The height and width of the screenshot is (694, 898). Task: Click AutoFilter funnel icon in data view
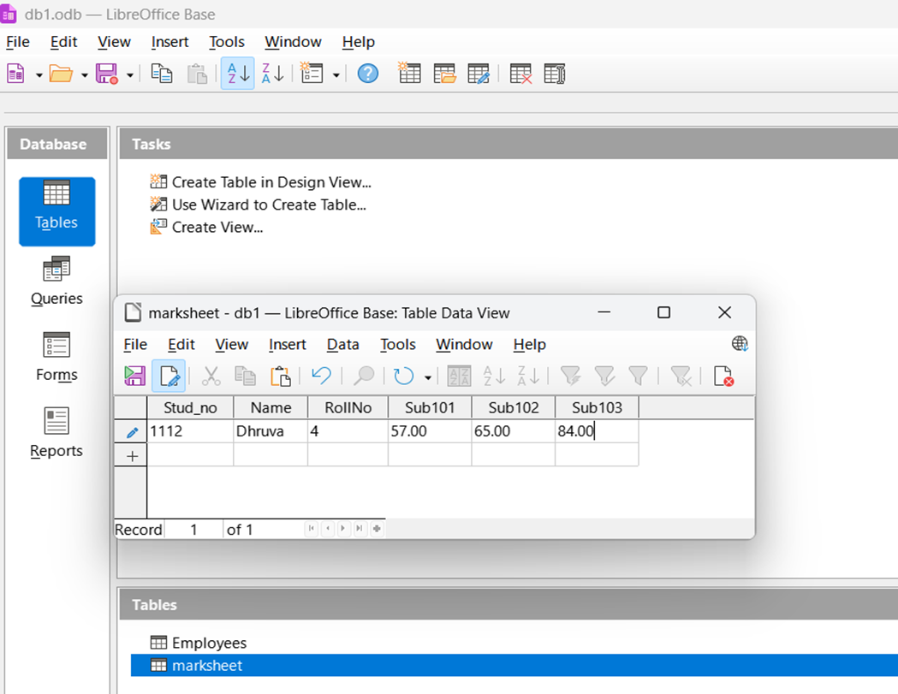coord(570,377)
